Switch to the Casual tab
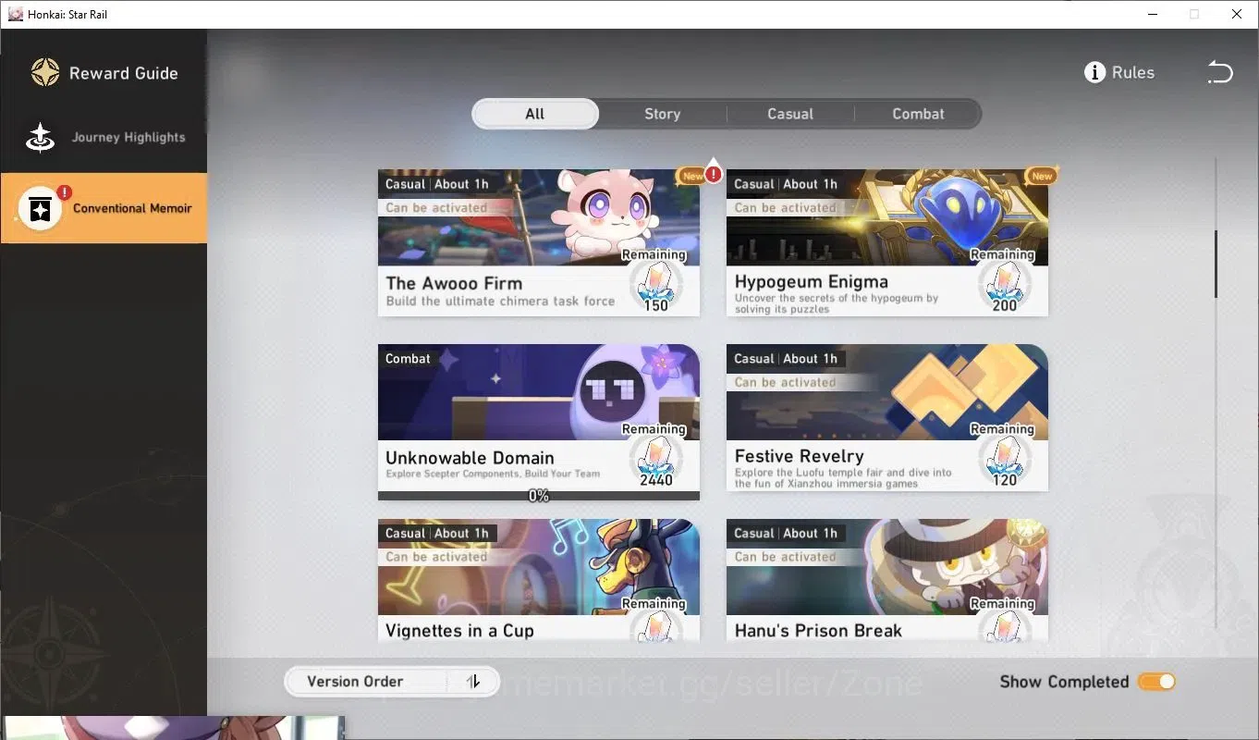Image resolution: width=1259 pixels, height=740 pixels. (790, 114)
